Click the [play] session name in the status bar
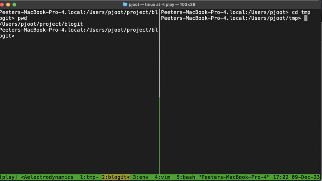The width and height of the screenshot is (322, 181). click(x=8, y=177)
